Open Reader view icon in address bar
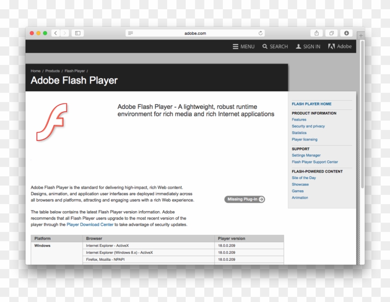 pyautogui.click(x=130, y=33)
